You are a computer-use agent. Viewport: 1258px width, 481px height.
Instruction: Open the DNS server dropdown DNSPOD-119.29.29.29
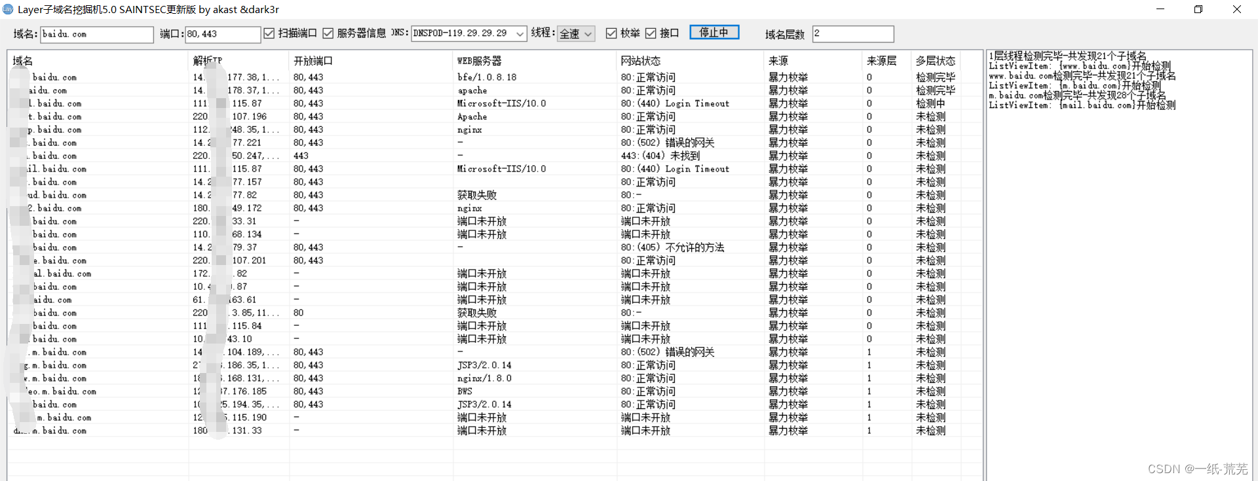point(469,33)
